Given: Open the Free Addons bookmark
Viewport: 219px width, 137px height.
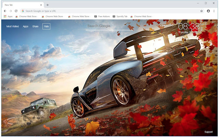Looking at the screenshot, I should (x=102, y=16).
